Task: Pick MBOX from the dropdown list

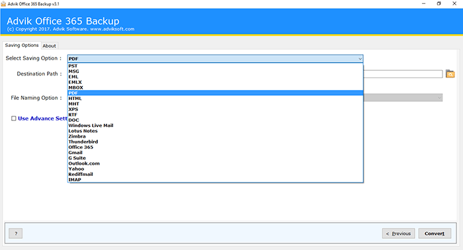Action: click(215, 88)
